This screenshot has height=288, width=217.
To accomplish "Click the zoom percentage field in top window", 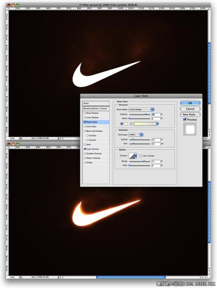I will [x=12, y=138].
